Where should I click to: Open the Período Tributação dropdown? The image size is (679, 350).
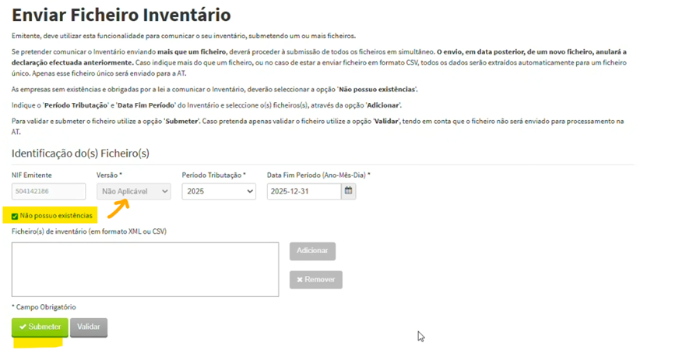point(219,191)
